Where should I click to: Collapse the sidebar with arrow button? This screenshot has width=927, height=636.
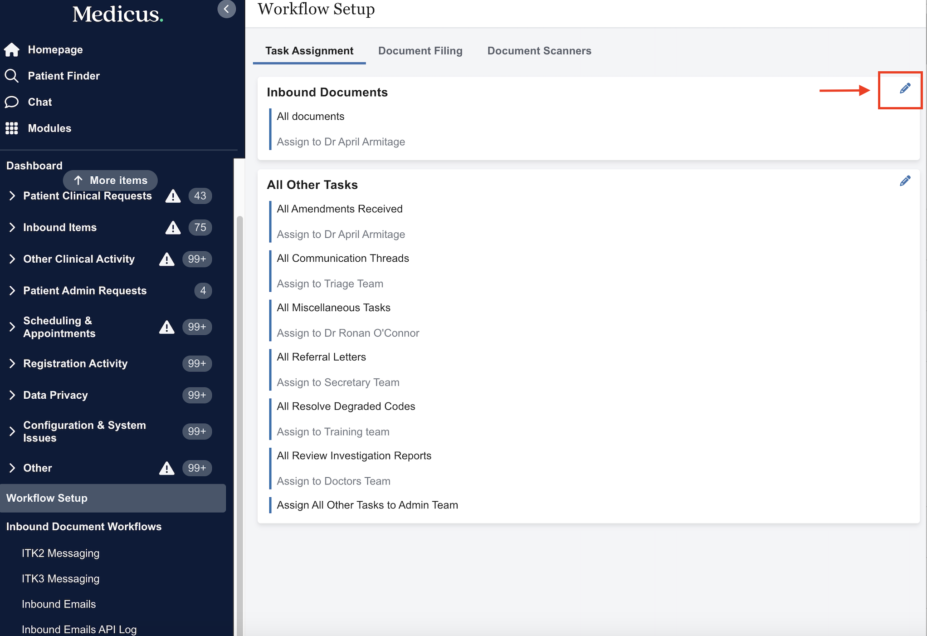[x=226, y=9]
